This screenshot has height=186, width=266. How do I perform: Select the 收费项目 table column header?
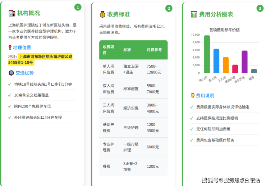pyautogui.click(x=109, y=50)
